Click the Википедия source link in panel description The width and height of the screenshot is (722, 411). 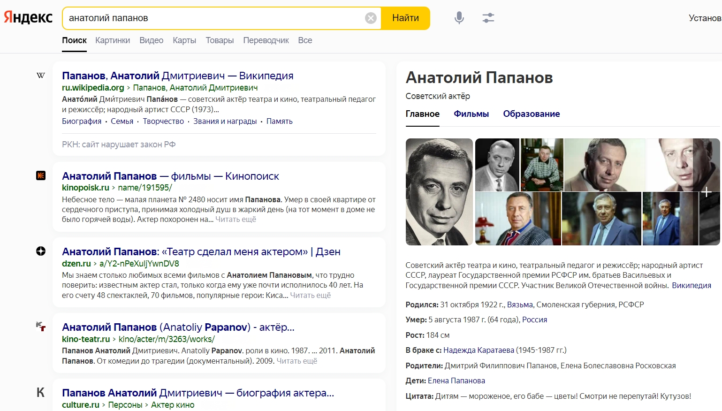coord(692,285)
